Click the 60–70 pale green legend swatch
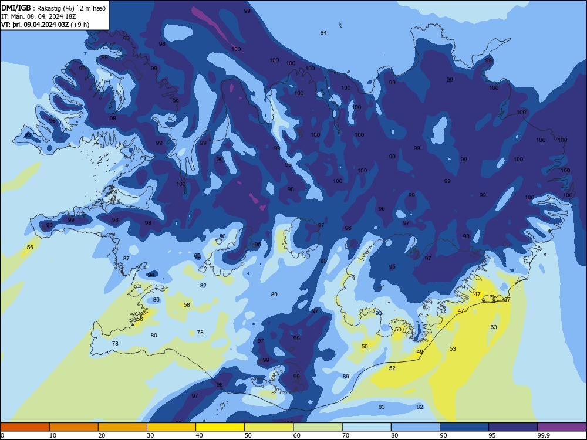Image resolution: width=587 pixels, height=440 pixels. pos(318,427)
